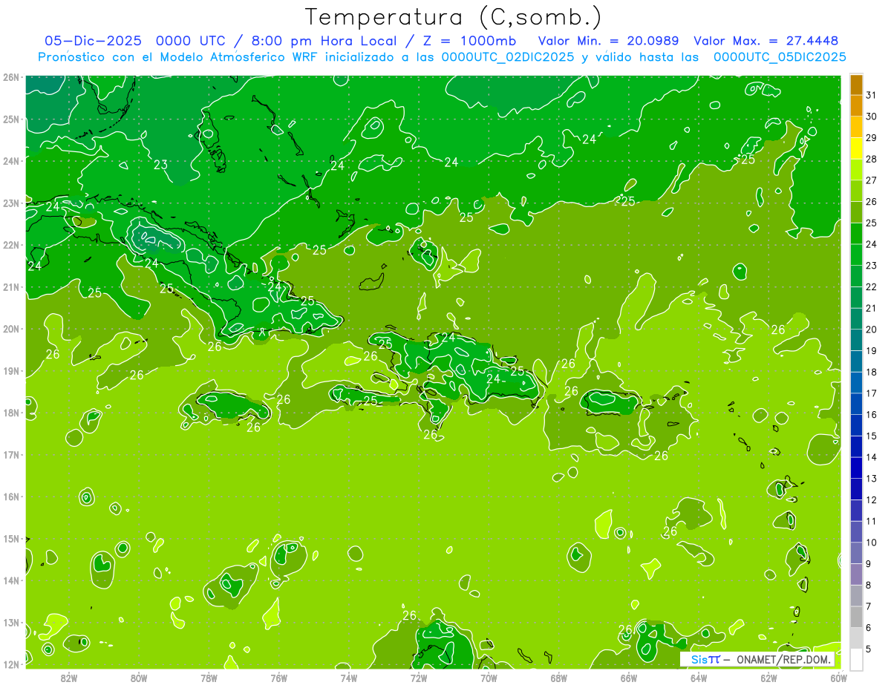The image size is (891, 688).
Task: Click the color scale label 20
Action: click(871, 330)
